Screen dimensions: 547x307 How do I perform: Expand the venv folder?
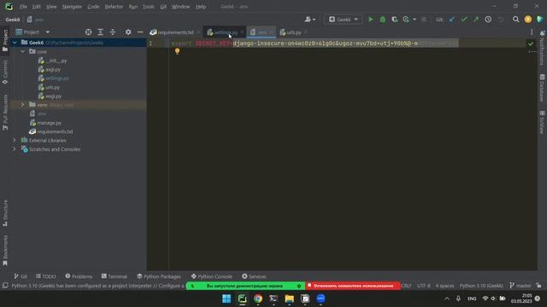(23, 105)
